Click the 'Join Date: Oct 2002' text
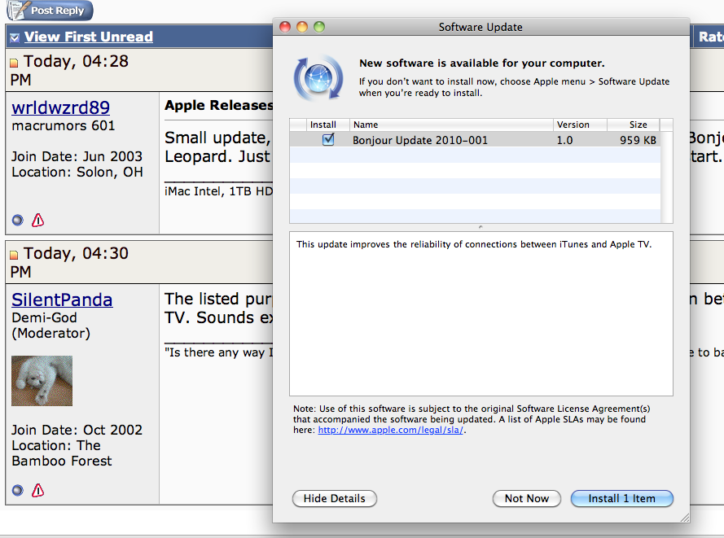Viewport: 724px width, 538px height. point(77,430)
